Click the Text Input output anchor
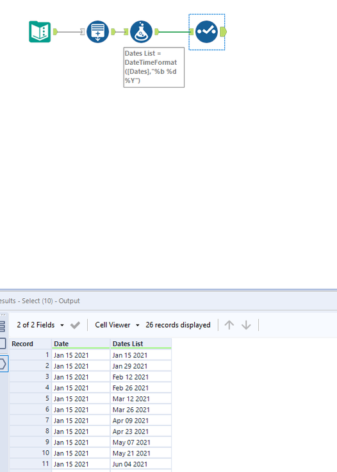Viewport: 337px width, 472px height. 55,31
